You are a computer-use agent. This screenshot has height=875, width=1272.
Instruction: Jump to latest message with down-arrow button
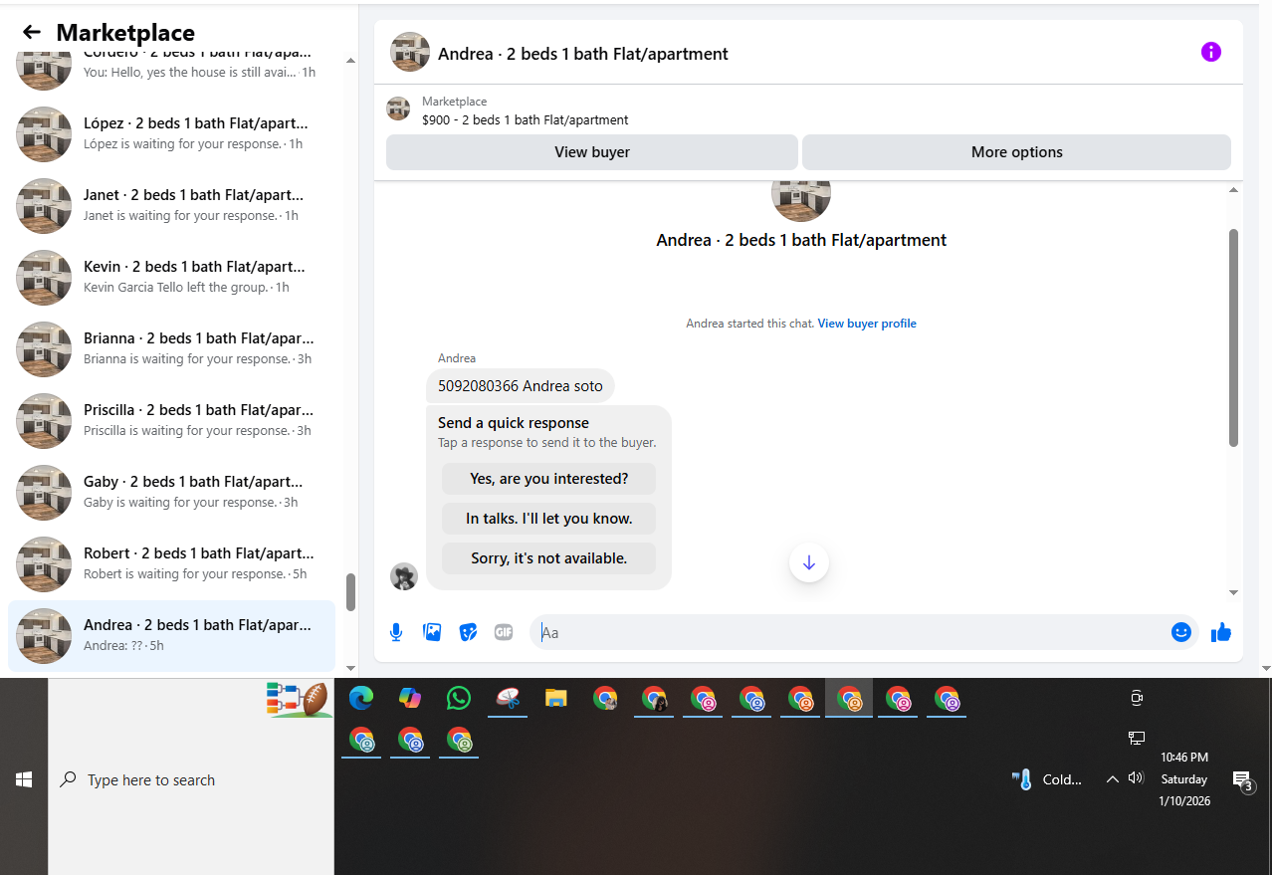click(809, 562)
